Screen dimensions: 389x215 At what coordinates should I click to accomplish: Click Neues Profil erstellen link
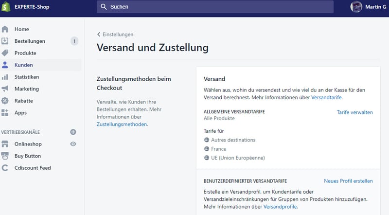[348, 181]
